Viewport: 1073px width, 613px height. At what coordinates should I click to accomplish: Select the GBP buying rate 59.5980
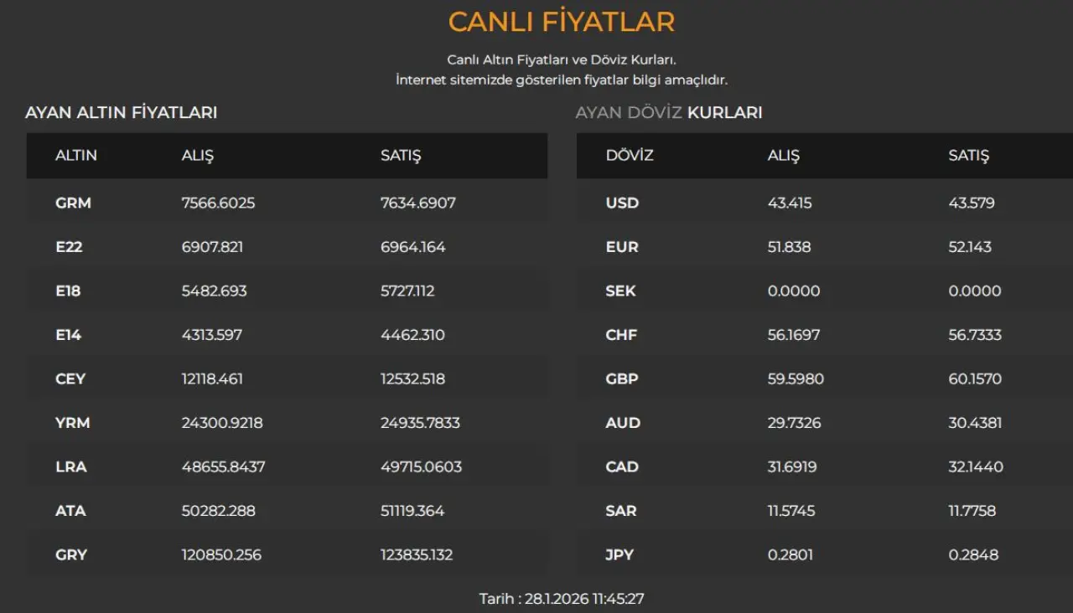[796, 379]
